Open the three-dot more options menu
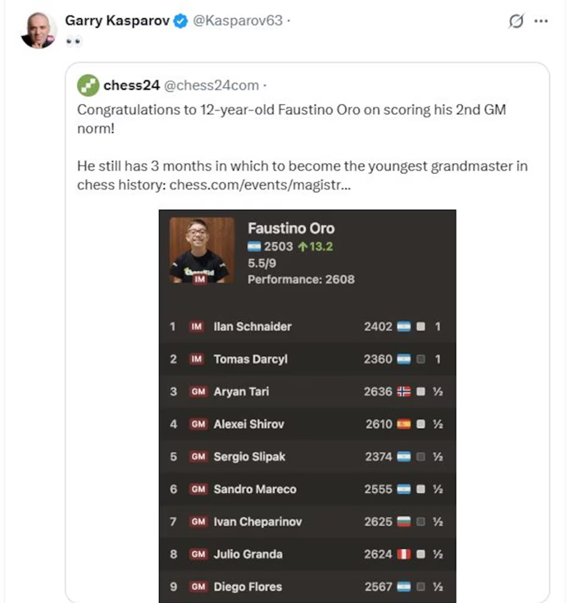This screenshot has height=603, width=582. tap(541, 21)
